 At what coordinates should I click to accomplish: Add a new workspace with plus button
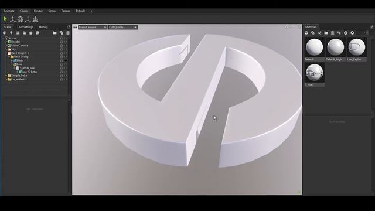(x=91, y=11)
